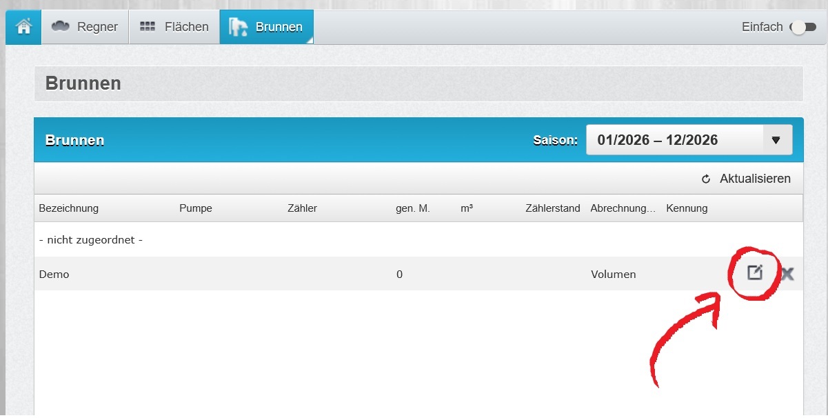Click the grid icon on Flächen tab
Viewport: 828px width, 418px height.
coord(148,27)
